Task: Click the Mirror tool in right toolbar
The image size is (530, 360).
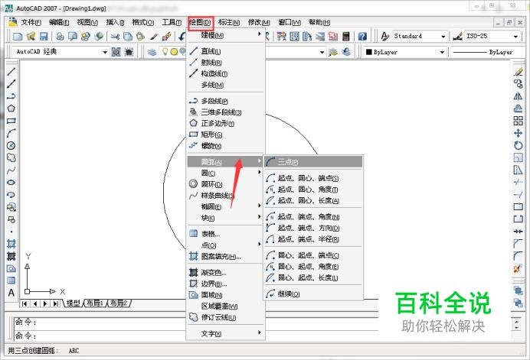Action: pos(519,96)
